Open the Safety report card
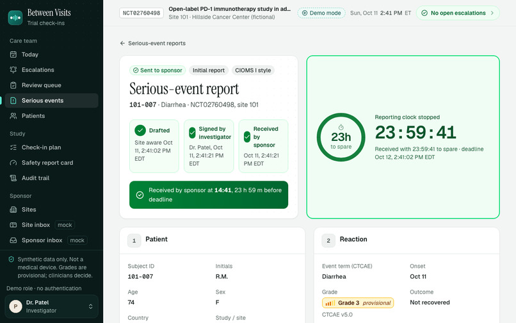This screenshot has height=323, width=516. click(51, 163)
